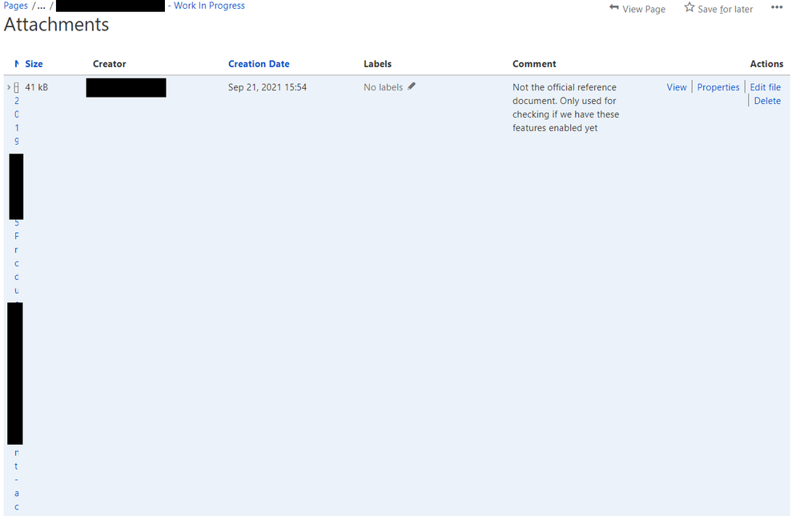Screen dimensions: 800x516
Task: Edit labels using the pencil icon
Action: point(412,86)
